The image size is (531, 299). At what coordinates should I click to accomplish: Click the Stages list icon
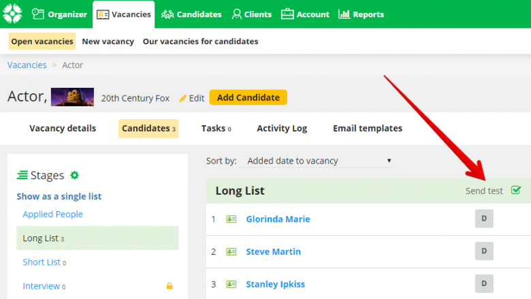click(22, 175)
